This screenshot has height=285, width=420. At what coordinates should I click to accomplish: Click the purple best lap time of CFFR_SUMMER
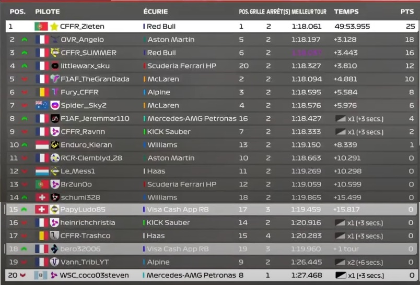click(307, 53)
